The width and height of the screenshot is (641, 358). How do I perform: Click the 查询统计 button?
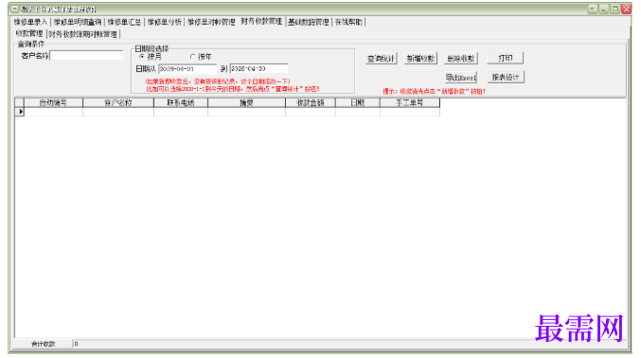coord(381,59)
